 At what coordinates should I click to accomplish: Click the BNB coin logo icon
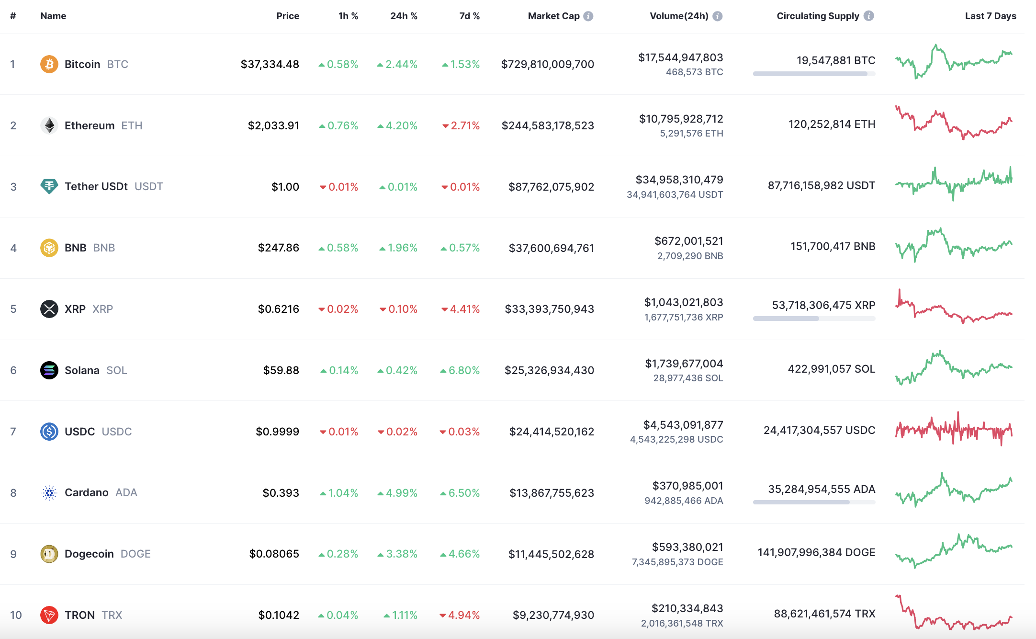(x=49, y=248)
